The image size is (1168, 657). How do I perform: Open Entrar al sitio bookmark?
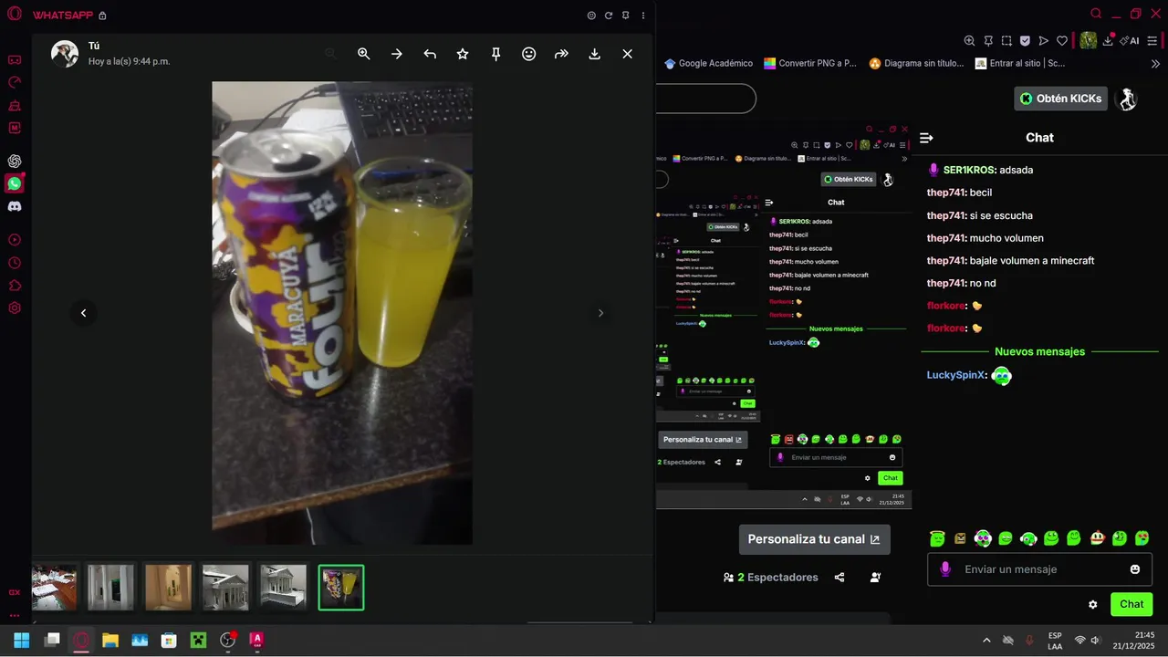tap(1020, 64)
